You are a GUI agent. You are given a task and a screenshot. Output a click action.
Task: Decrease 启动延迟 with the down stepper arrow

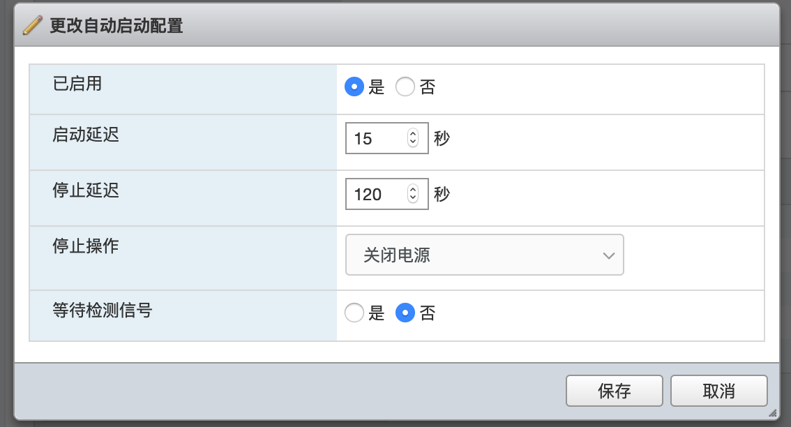coord(413,142)
